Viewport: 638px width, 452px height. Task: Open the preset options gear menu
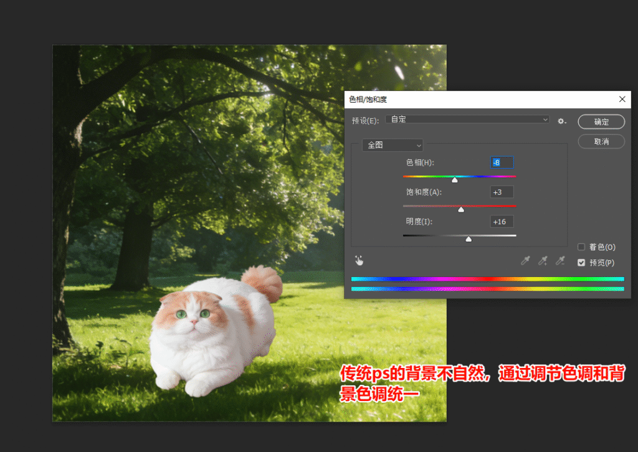point(562,121)
